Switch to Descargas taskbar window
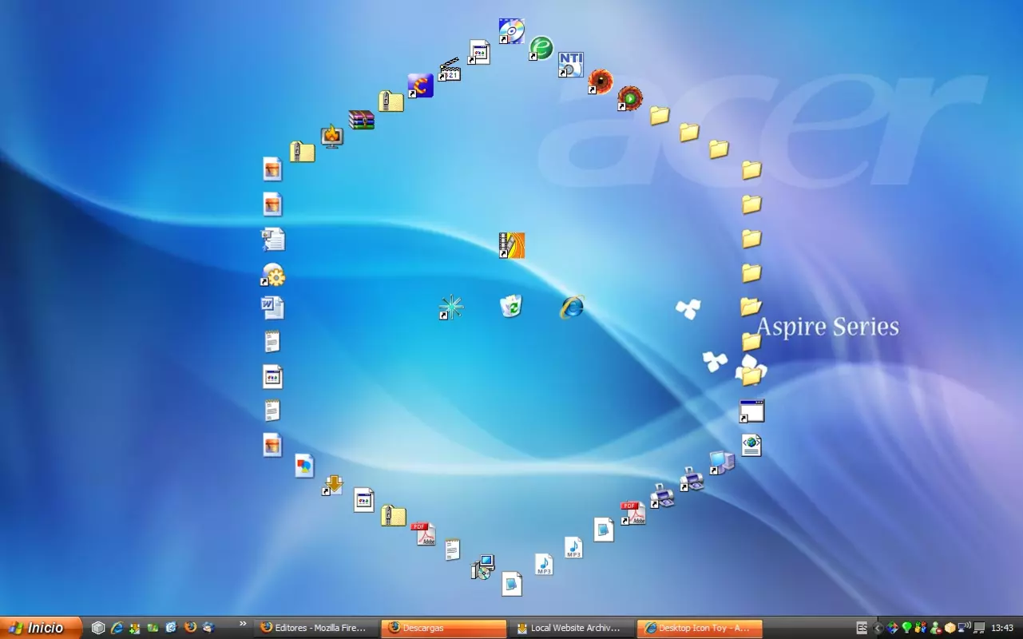The image size is (1023, 639). pos(444,628)
